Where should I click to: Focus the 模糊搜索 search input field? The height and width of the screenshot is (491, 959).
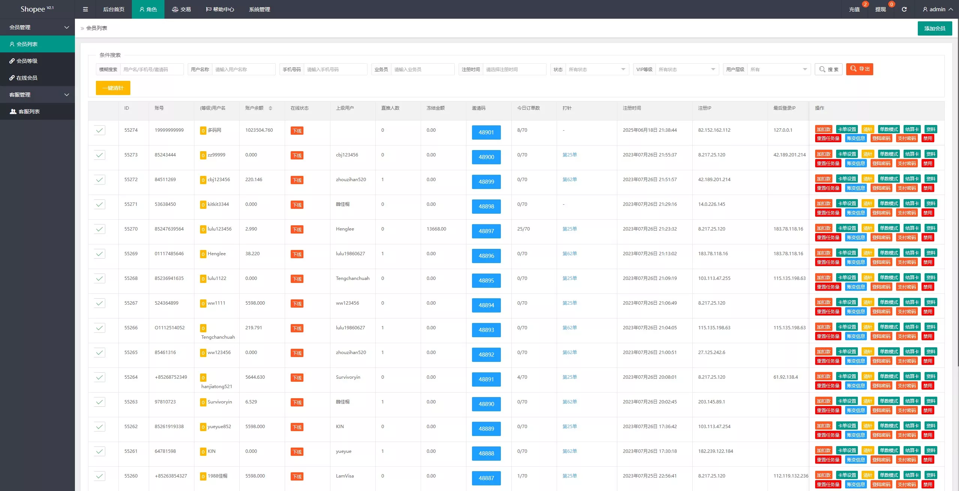click(152, 69)
